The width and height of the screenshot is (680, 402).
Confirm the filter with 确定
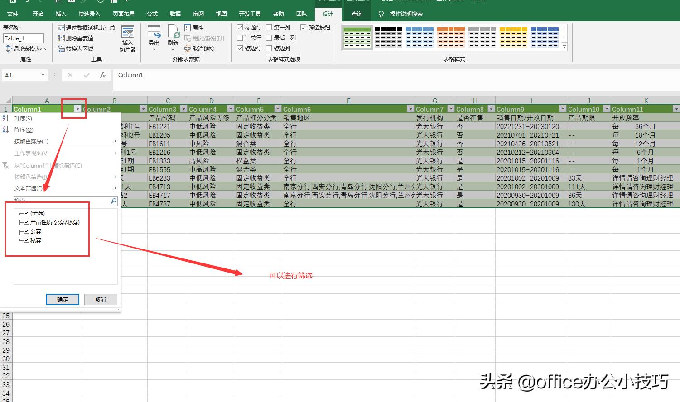tap(63, 299)
